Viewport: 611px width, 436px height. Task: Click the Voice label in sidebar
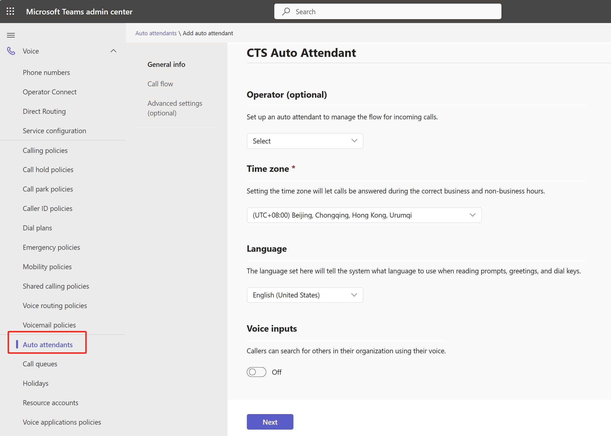[31, 51]
